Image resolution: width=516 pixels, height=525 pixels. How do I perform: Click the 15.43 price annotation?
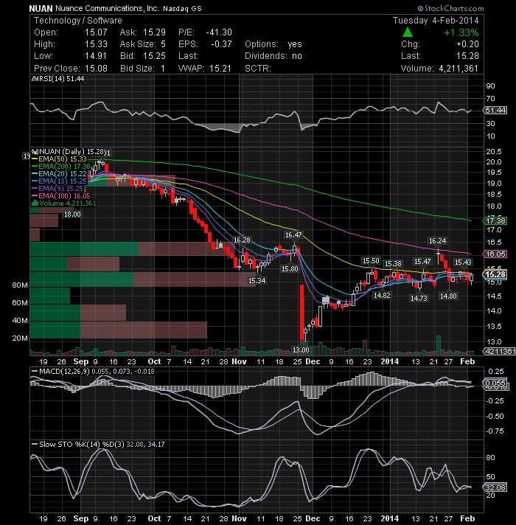(x=463, y=262)
